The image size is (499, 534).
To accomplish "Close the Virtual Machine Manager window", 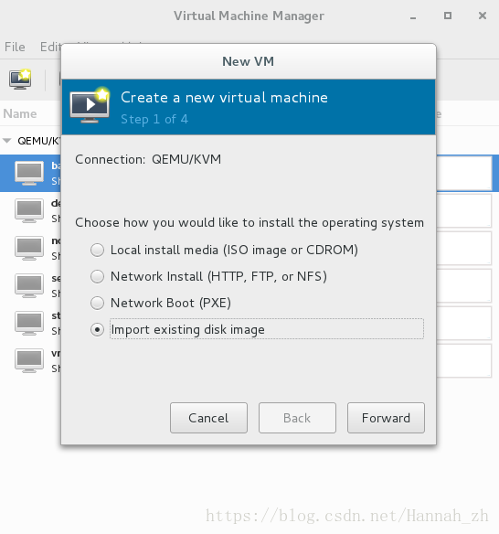I will pyautogui.click(x=483, y=16).
